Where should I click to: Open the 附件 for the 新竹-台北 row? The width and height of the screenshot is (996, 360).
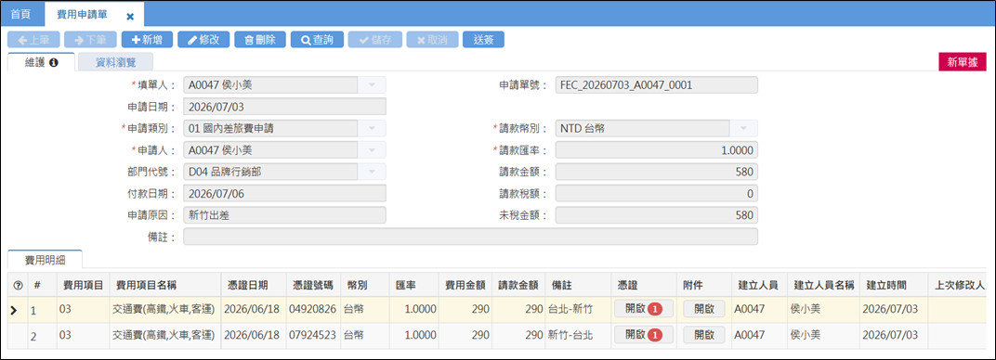704,334
